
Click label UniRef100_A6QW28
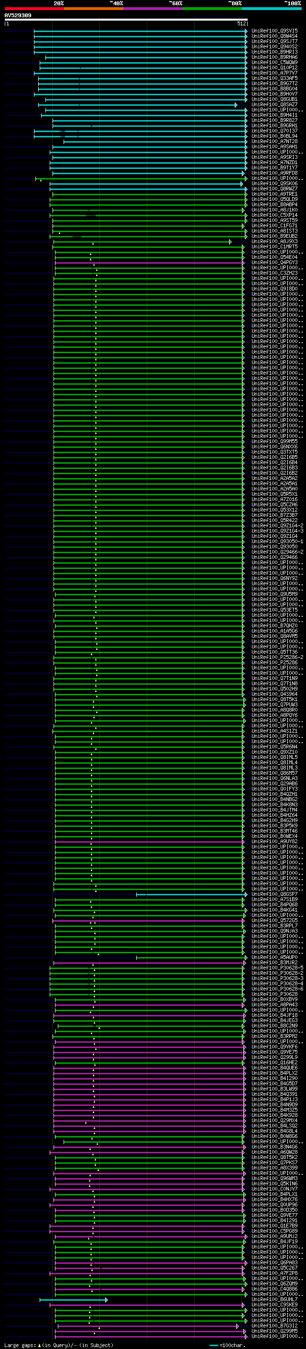(274, 1151)
